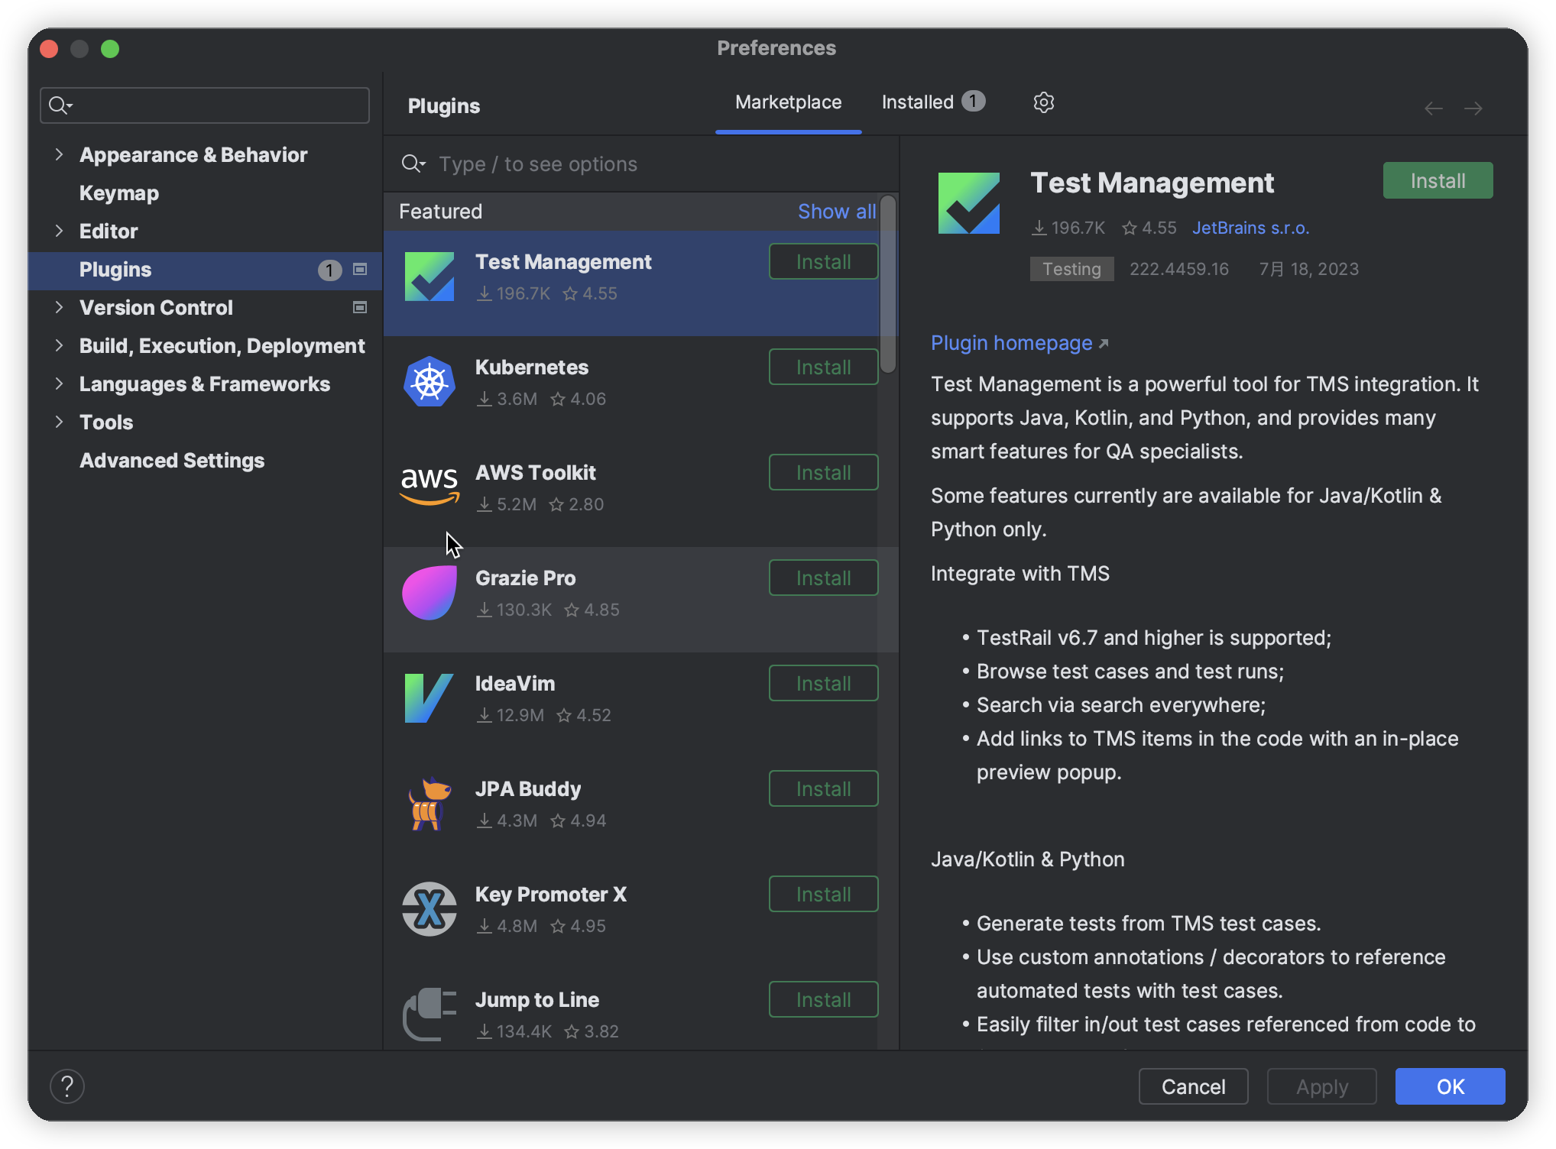Expand the Editor section

pyautogui.click(x=59, y=231)
